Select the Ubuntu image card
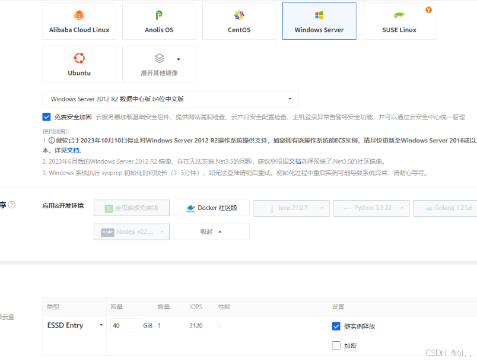Image resolution: width=477 pixels, height=362 pixels. (x=79, y=64)
